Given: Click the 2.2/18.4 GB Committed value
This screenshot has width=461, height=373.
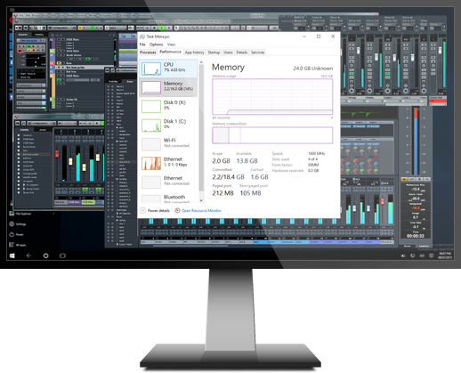Looking at the screenshot, I should pos(228,177).
